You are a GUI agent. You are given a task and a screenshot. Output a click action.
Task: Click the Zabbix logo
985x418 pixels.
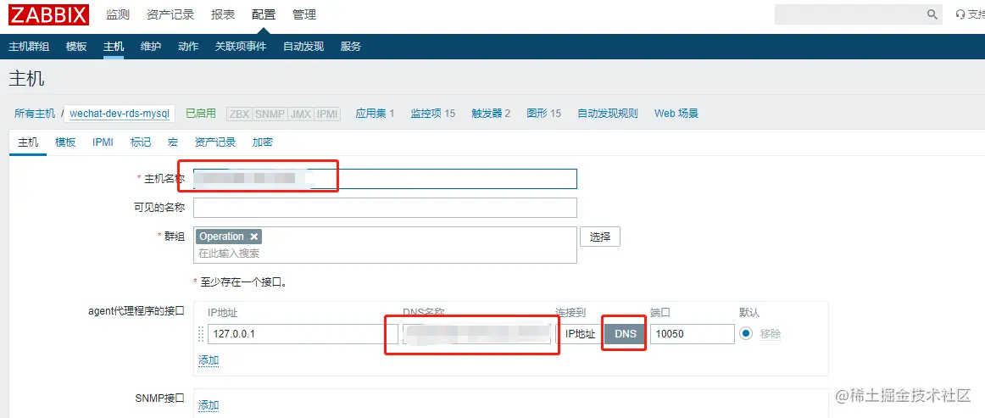click(48, 14)
